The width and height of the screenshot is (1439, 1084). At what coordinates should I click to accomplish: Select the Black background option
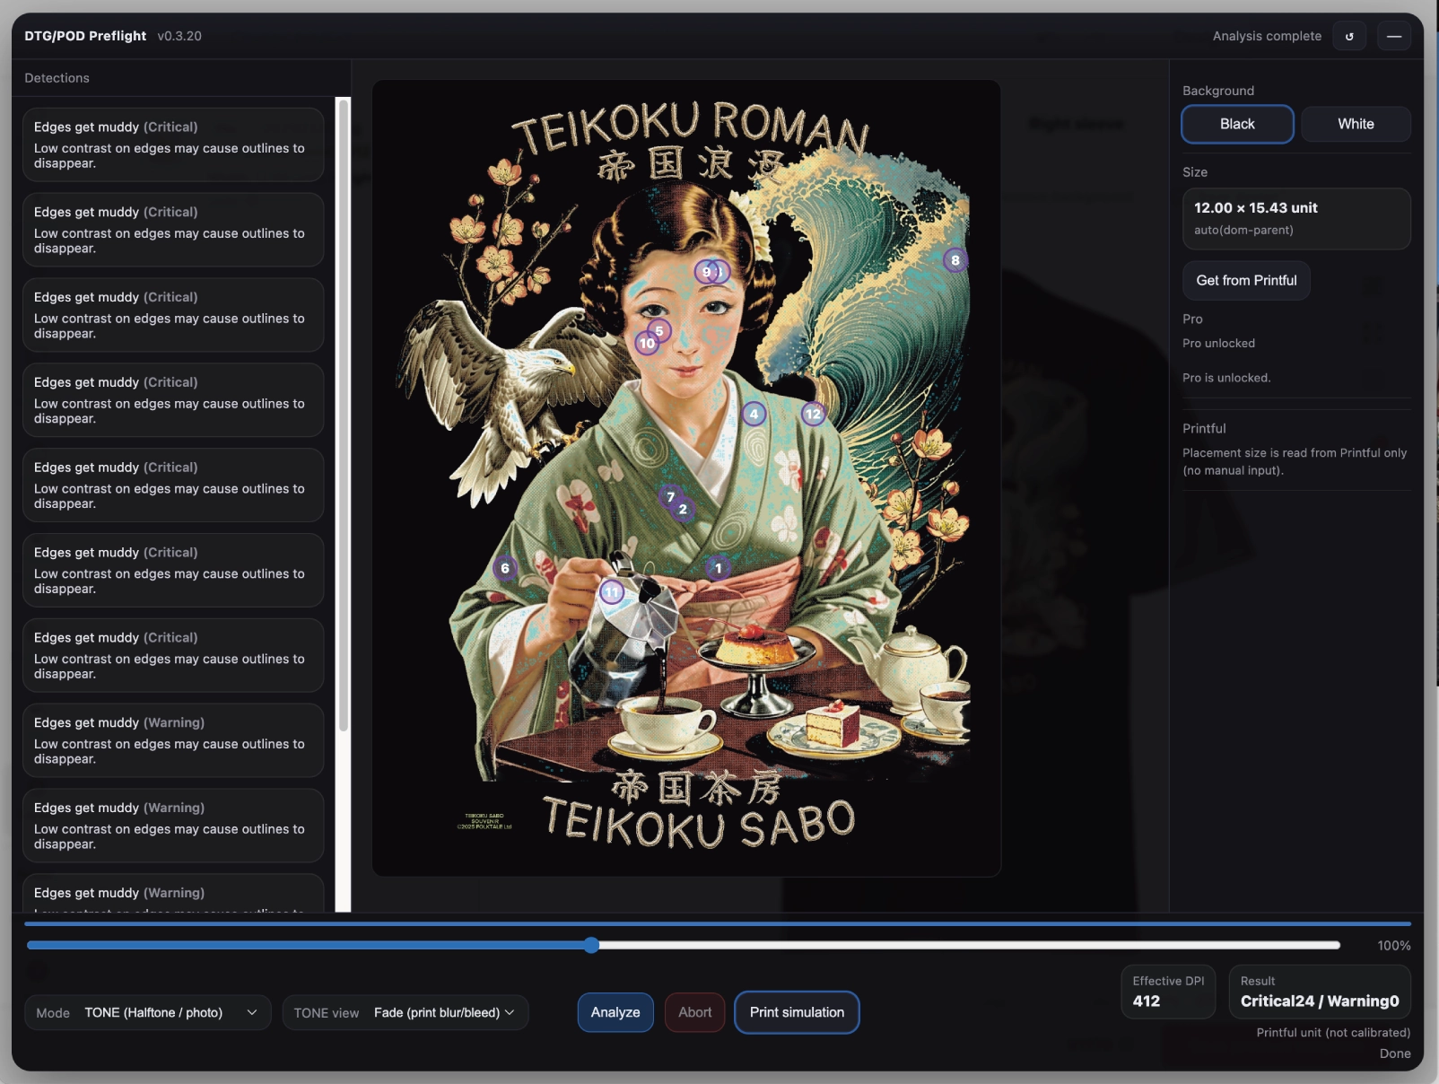[x=1237, y=124]
